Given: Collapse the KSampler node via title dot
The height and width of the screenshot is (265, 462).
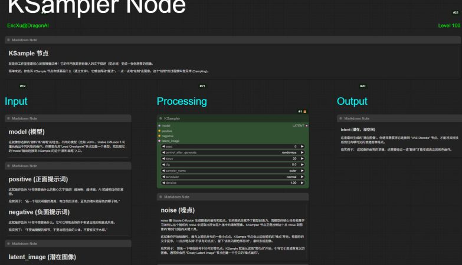Looking at the screenshot, I should (160, 118).
